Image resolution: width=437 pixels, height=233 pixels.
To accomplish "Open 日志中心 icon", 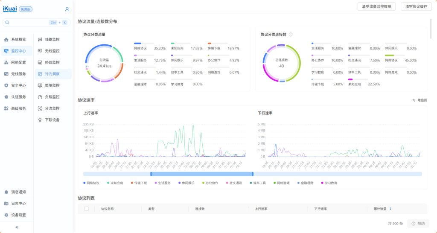I will point(6,204).
